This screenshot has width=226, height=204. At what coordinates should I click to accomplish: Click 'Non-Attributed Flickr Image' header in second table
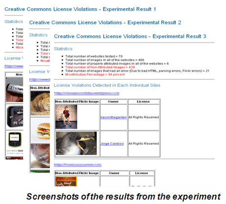[x=77, y=173]
